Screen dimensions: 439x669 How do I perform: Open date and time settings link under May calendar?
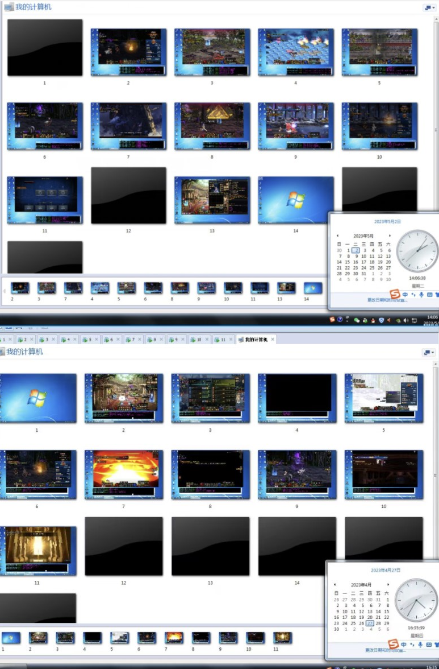pos(387,300)
